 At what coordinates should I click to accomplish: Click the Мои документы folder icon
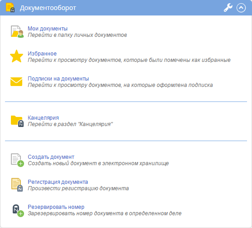(17, 31)
